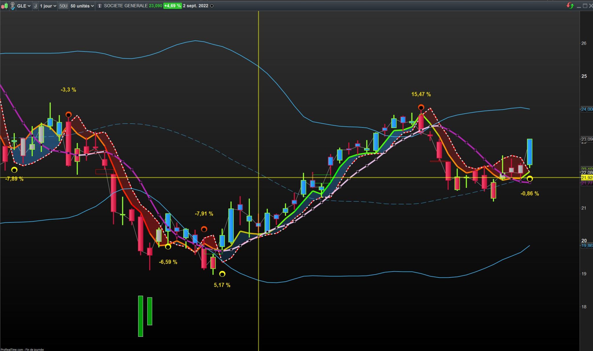Click the J timeframe shortcut button

35,6
